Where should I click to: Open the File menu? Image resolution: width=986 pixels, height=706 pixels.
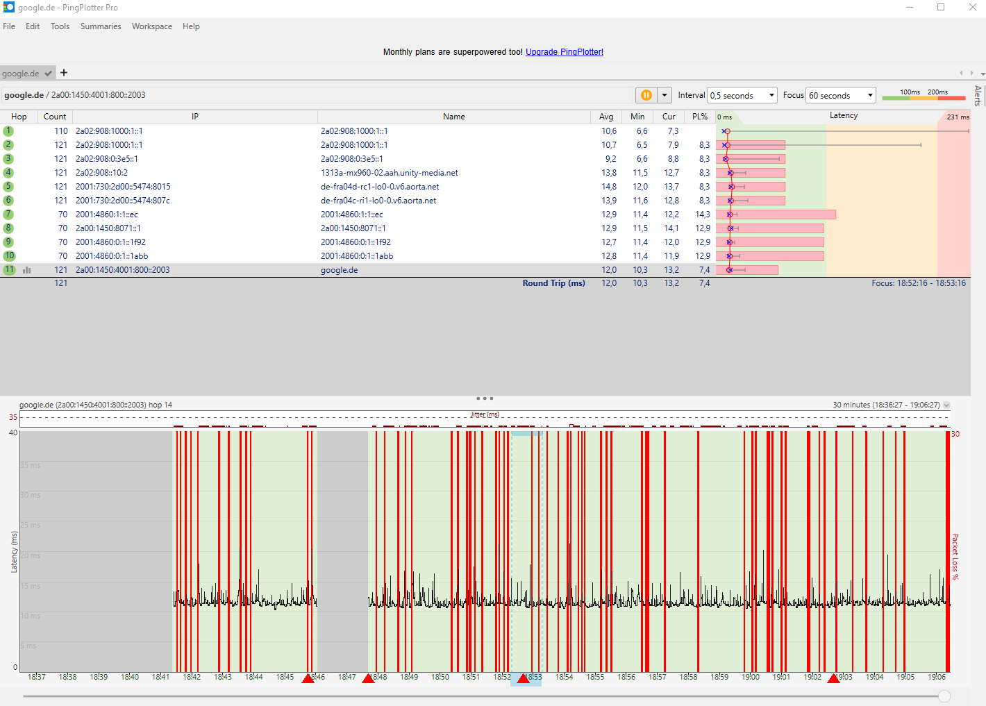(9, 26)
